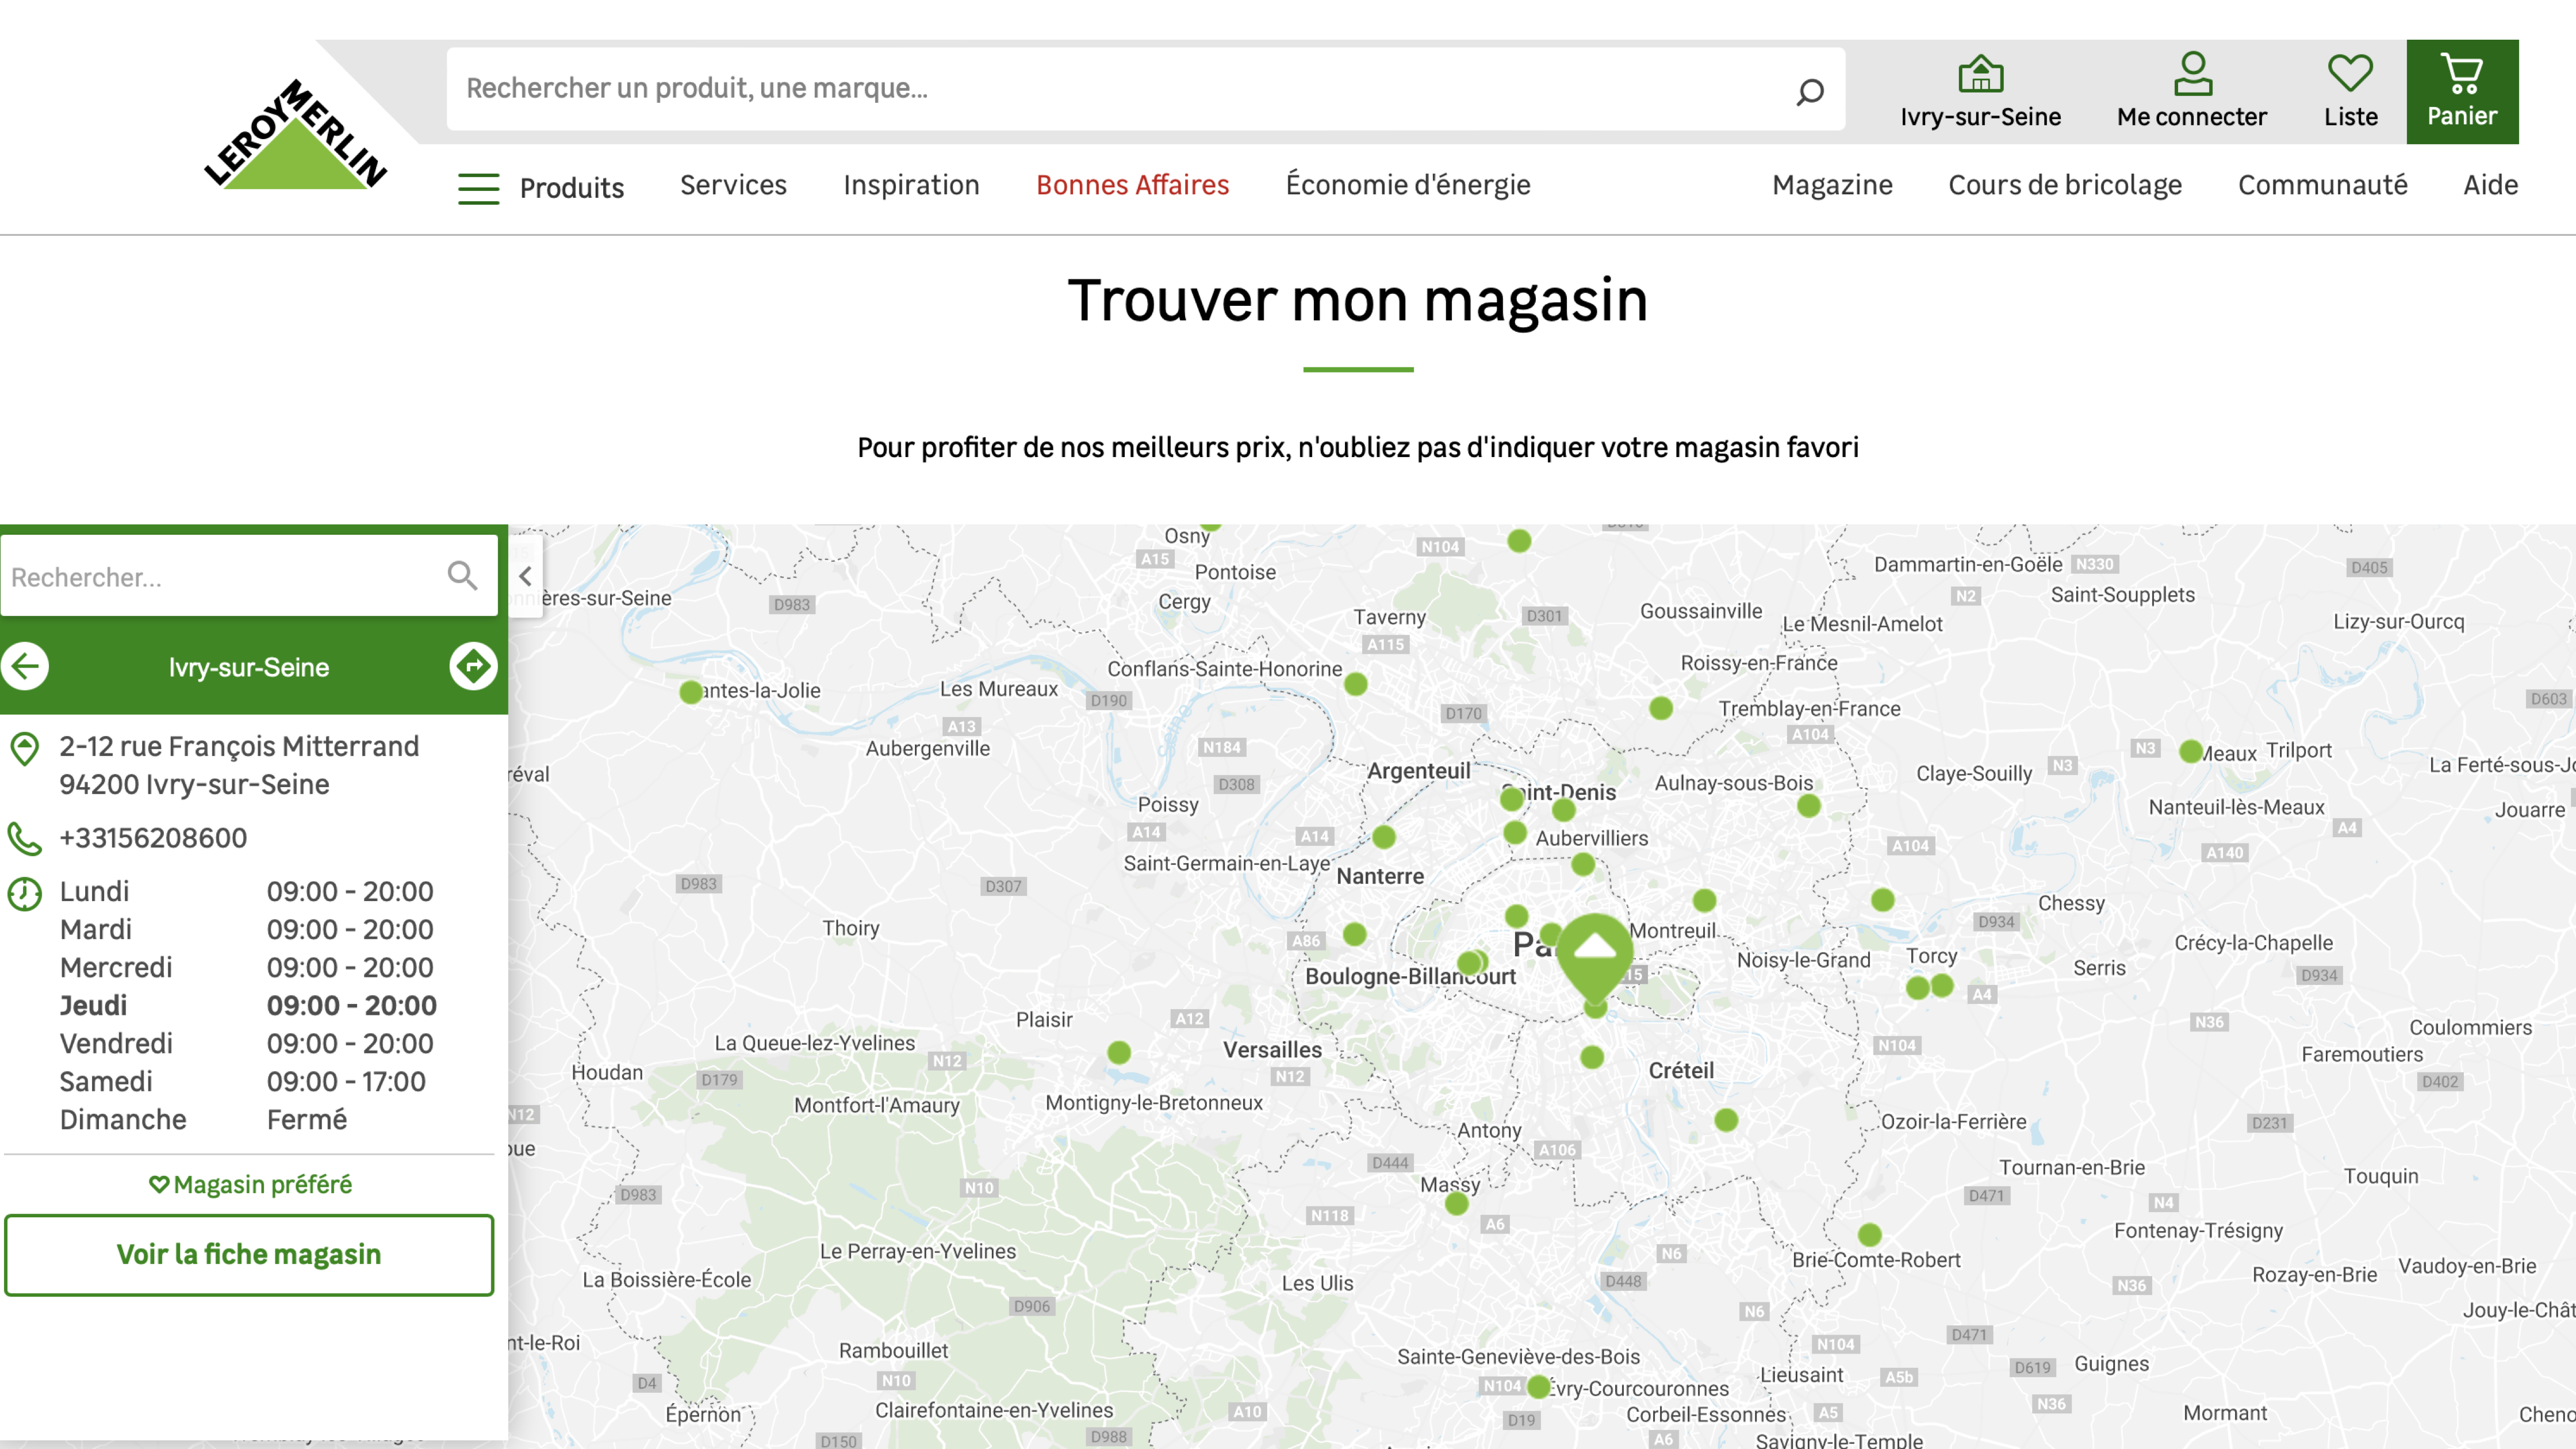Click the Jeudi 09:00 - 20:00 hours row

pos(248,1005)
